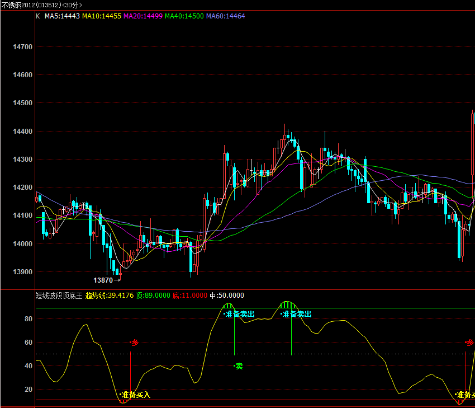This screenshot has width=475, height=408.
Task: Click the 14700 price axis label
Action: [x=22, y=47]
